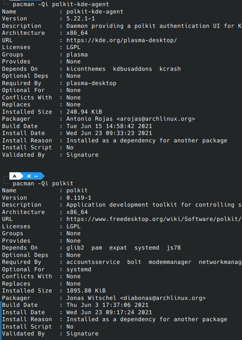
Task: Click the command 'pacman -Qi polkit-kde-agent'
Action: [61, 4]
